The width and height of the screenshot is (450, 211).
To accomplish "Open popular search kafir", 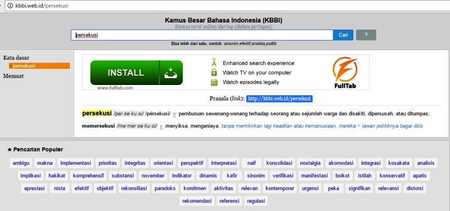I will 232,176.
